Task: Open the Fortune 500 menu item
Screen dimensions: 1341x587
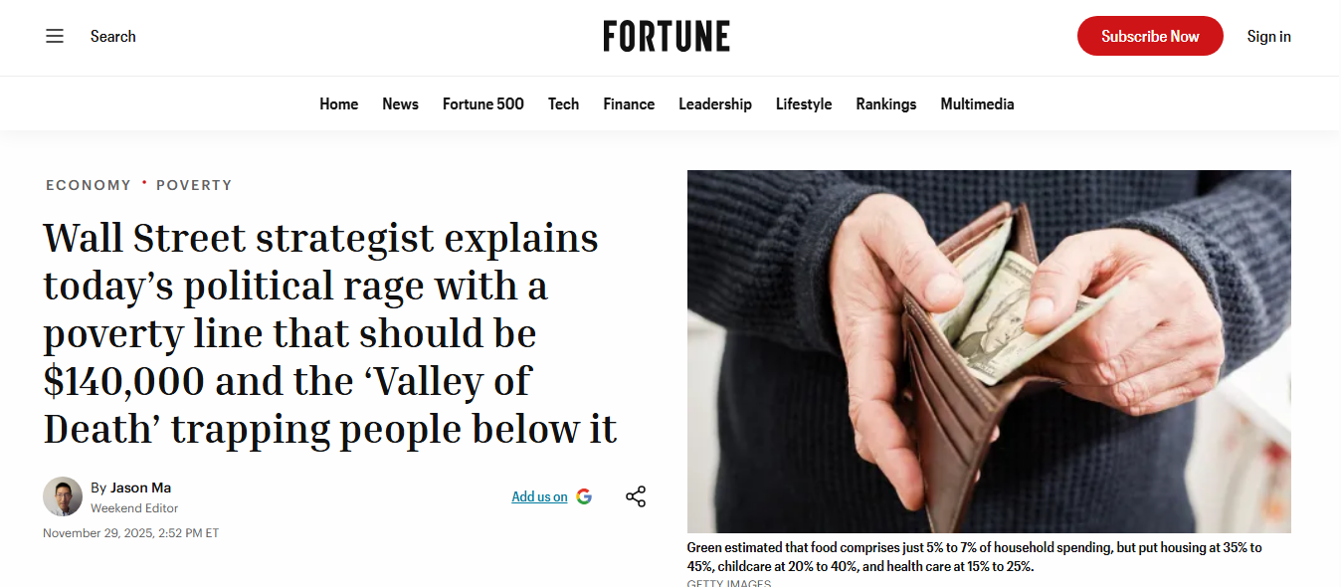Action: pos(482,104)
